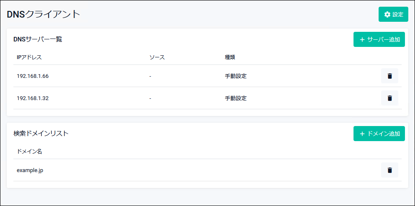The height and width of the screenshot is (206, 415).
Task: Delete DNS server 192.168.1.66
Action: click(x=389, y=76)
